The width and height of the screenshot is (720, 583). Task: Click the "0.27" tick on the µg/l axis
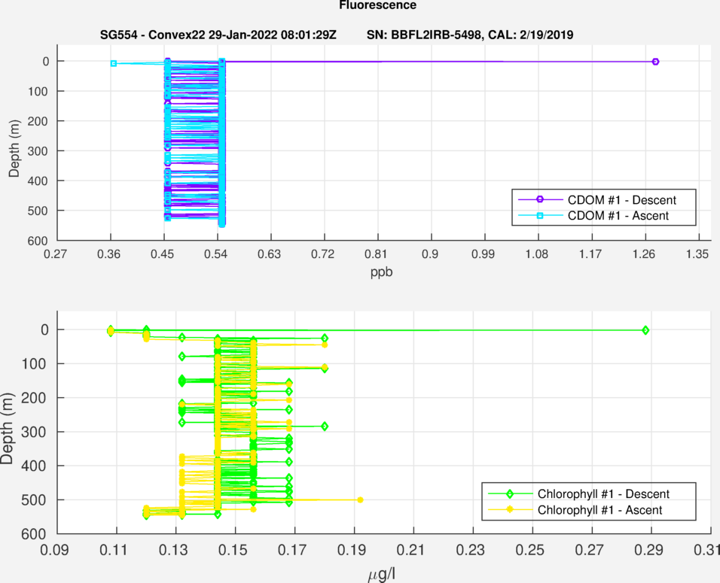(589, 550)
